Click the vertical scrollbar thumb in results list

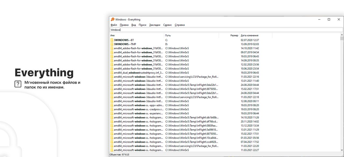[342, 38]
